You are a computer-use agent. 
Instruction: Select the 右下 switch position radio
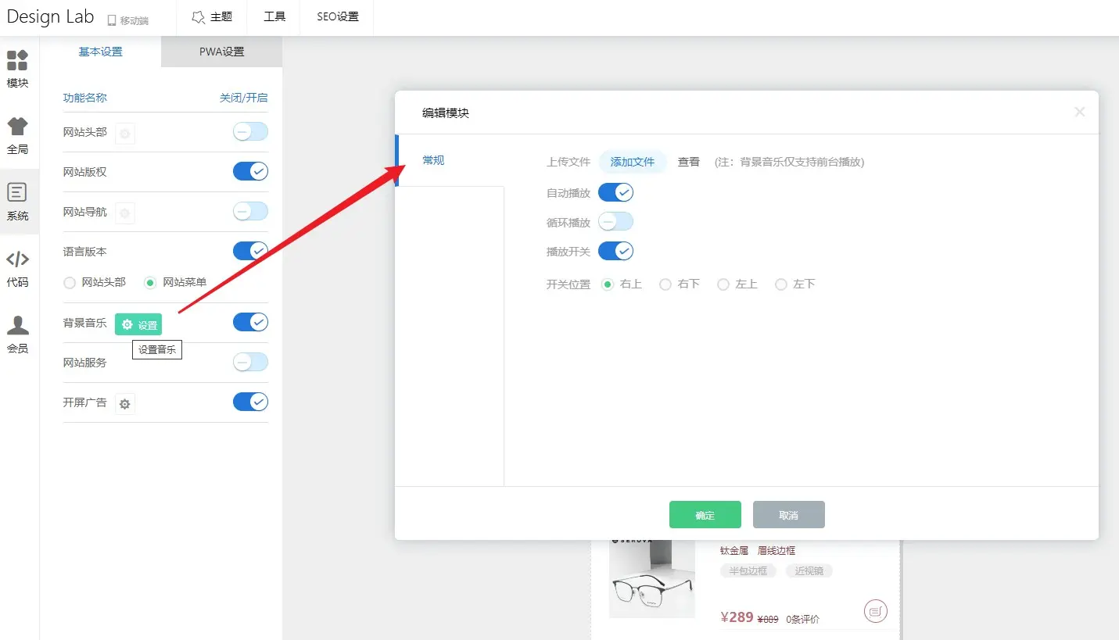tap(665, 284)
